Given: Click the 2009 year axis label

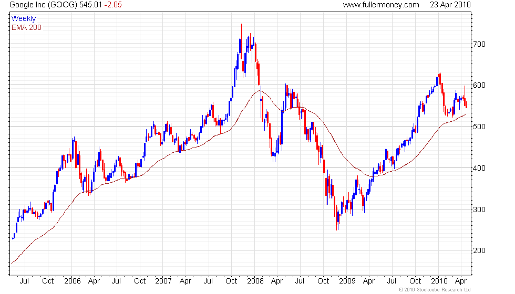Looking at the screenshot, I should click(347, 281).
